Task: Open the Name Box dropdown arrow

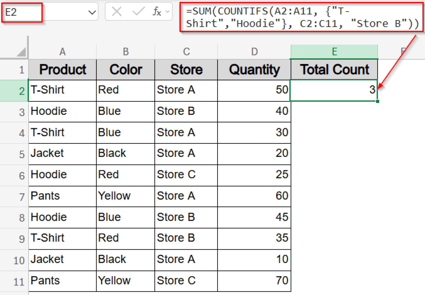Action: (92, 11)
